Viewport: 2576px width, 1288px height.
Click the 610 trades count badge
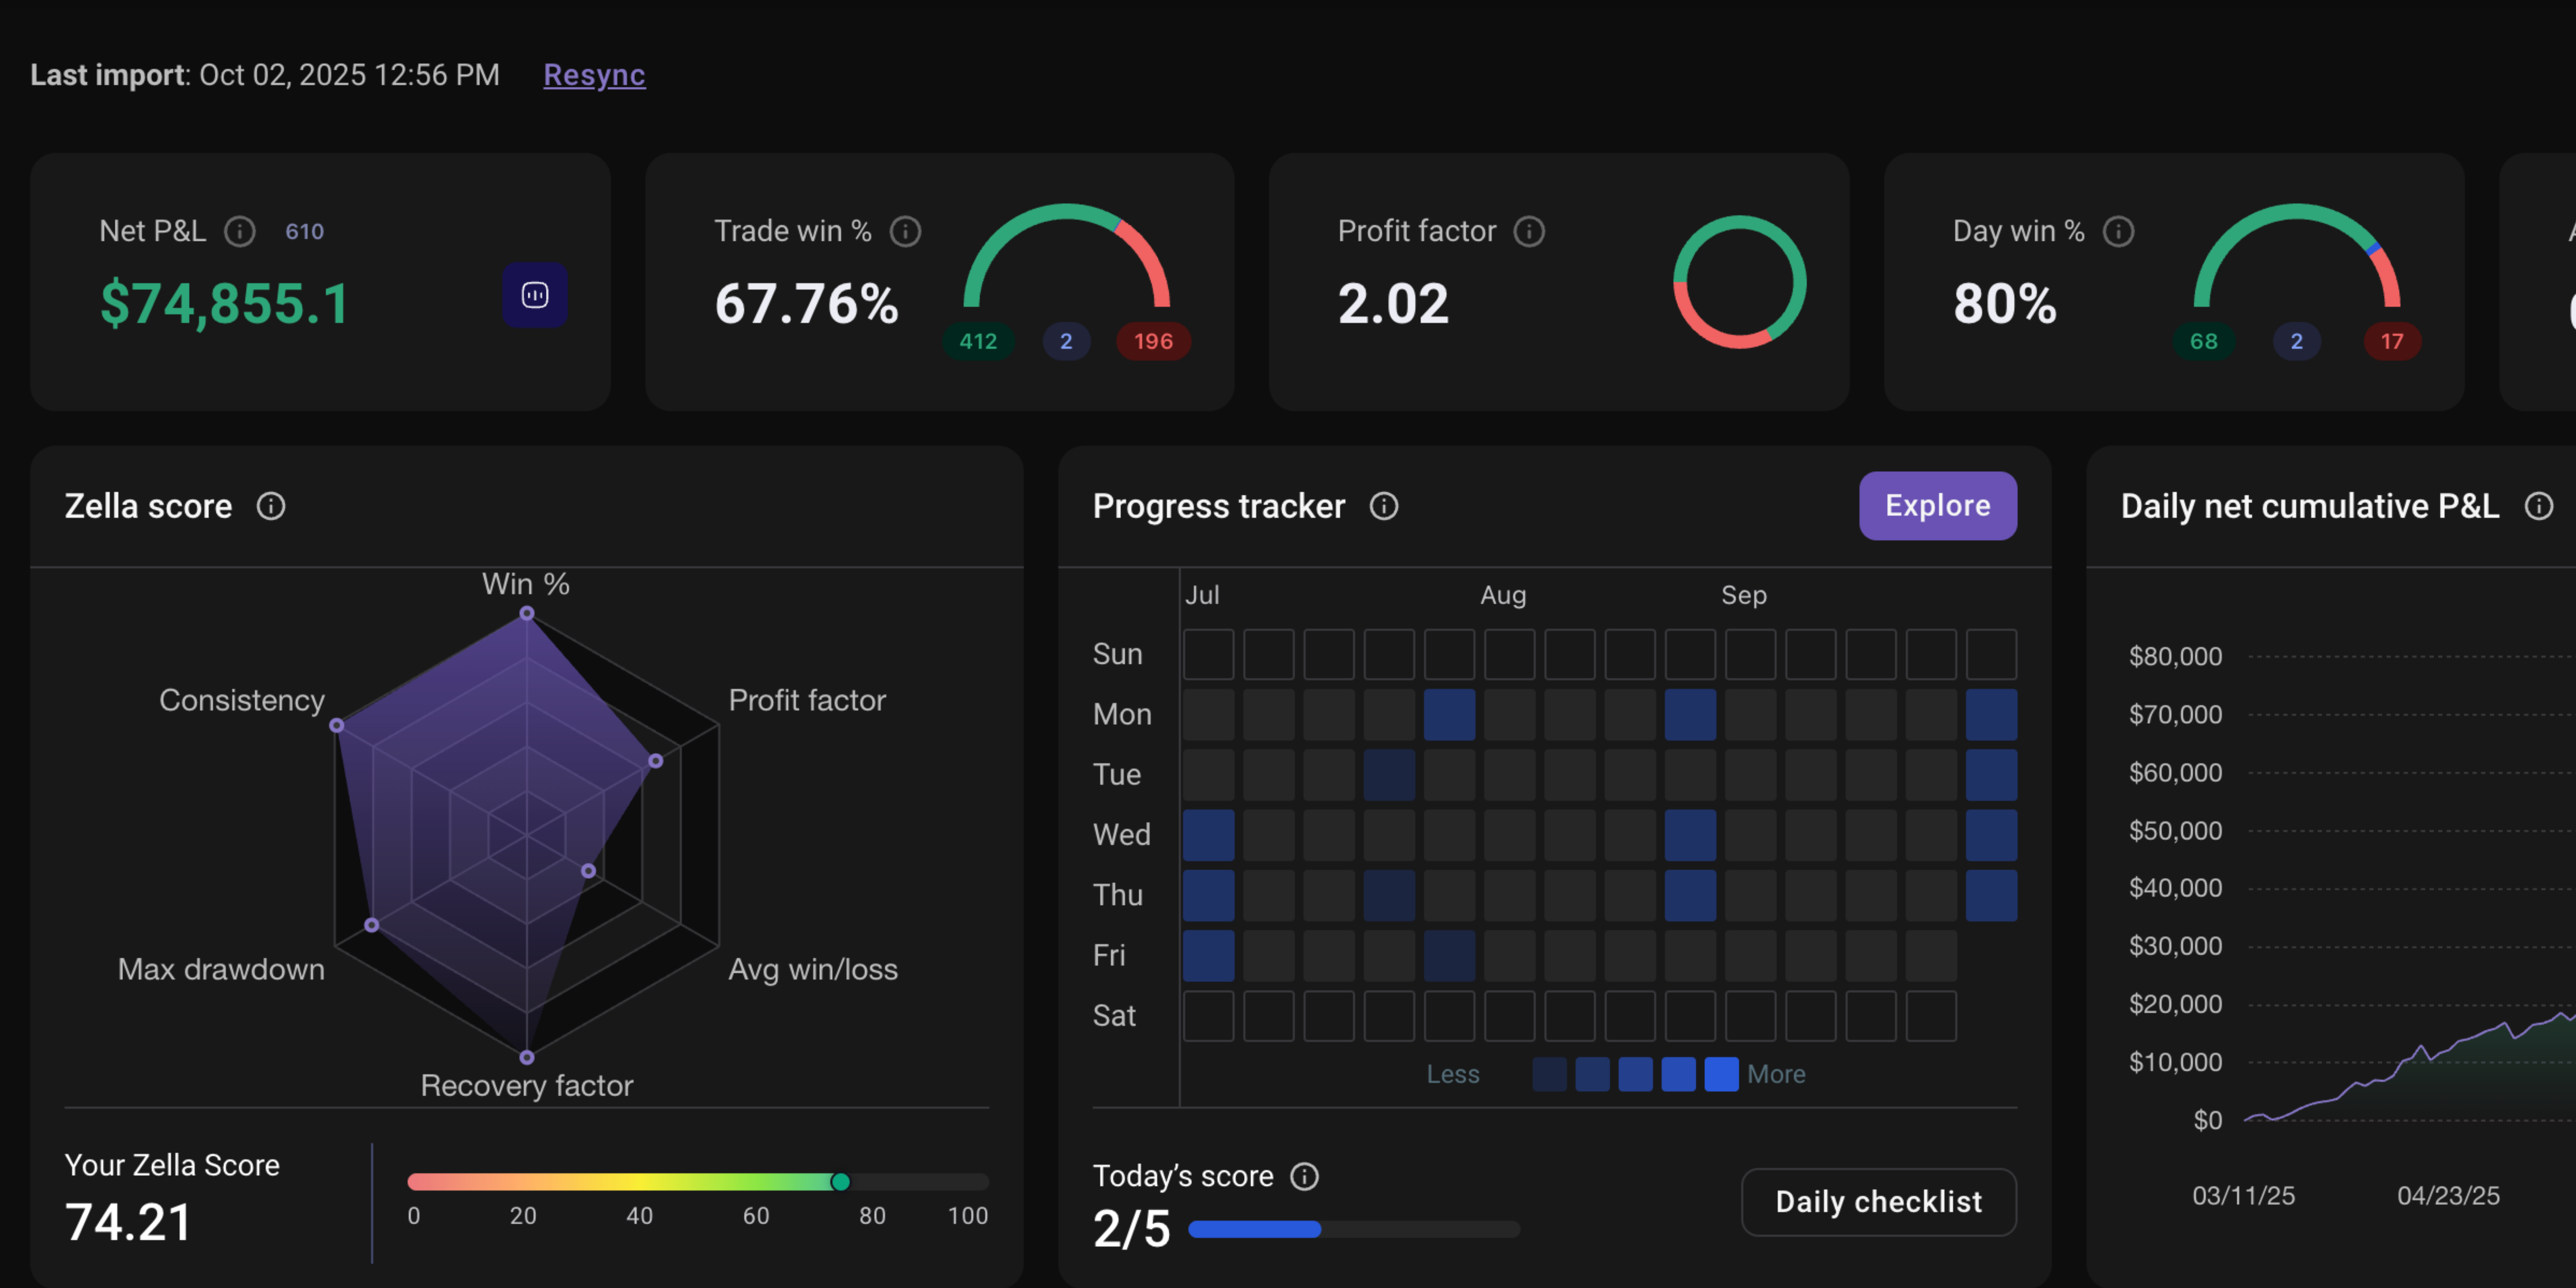(x=304, y=232)
